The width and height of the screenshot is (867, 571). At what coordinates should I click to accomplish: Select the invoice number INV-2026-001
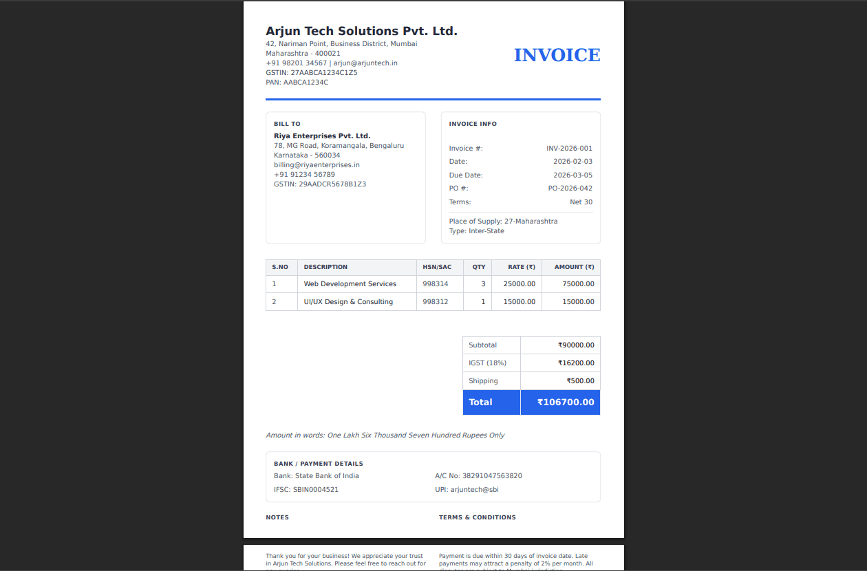pos(570,148)
